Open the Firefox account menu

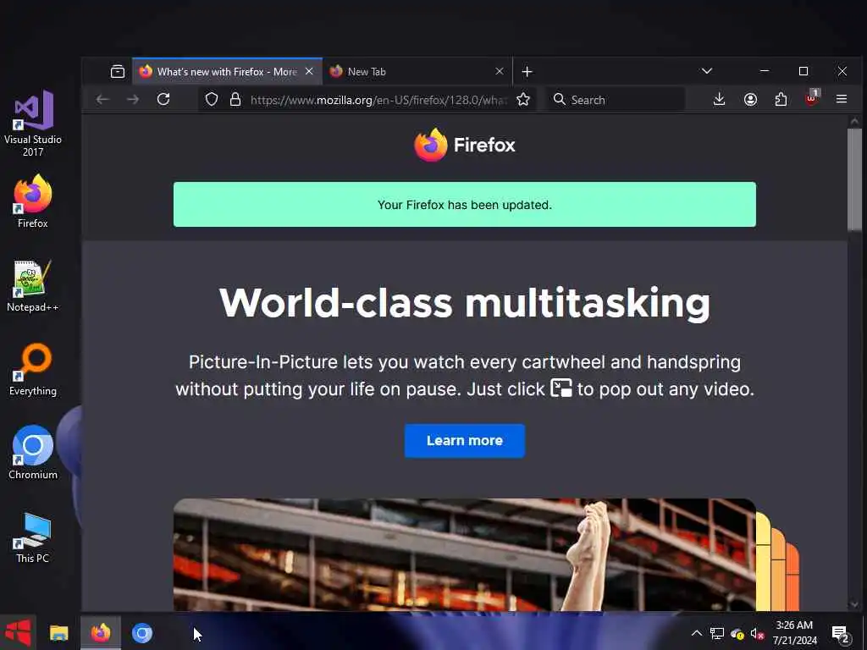(x=750, y=100)
